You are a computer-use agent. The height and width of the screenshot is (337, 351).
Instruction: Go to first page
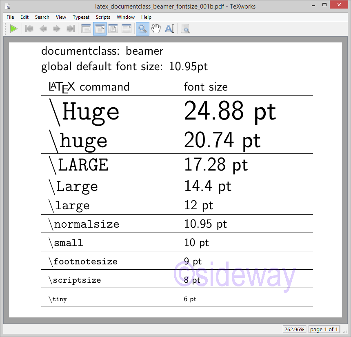pyautogui.click(x=29, y=29)
